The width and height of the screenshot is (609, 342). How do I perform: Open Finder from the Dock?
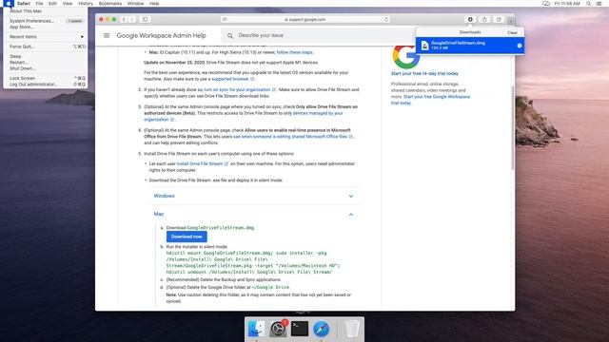256,329
